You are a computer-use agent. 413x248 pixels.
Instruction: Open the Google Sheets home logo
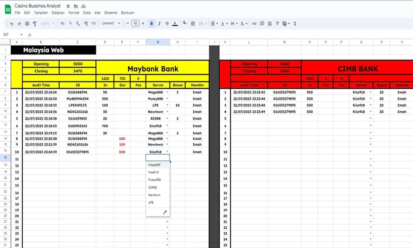(8, 9)
